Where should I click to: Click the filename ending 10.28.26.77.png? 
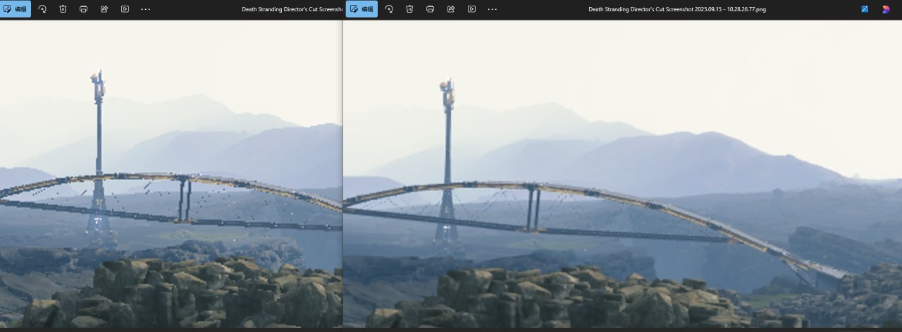(677, 9)
